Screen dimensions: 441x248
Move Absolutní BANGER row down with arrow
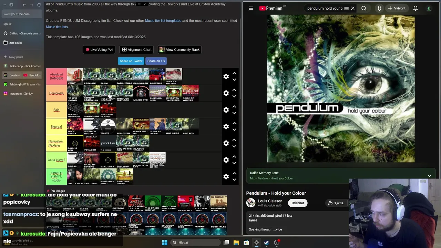234,80
